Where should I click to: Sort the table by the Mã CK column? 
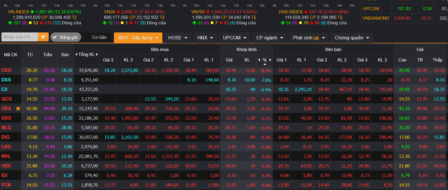point(10,54)
